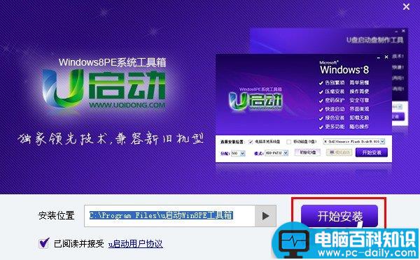The height and width of the screenshot is (260, 420).
Task: Click the install path field showing C:\Program Files
Action: [169, 216]
